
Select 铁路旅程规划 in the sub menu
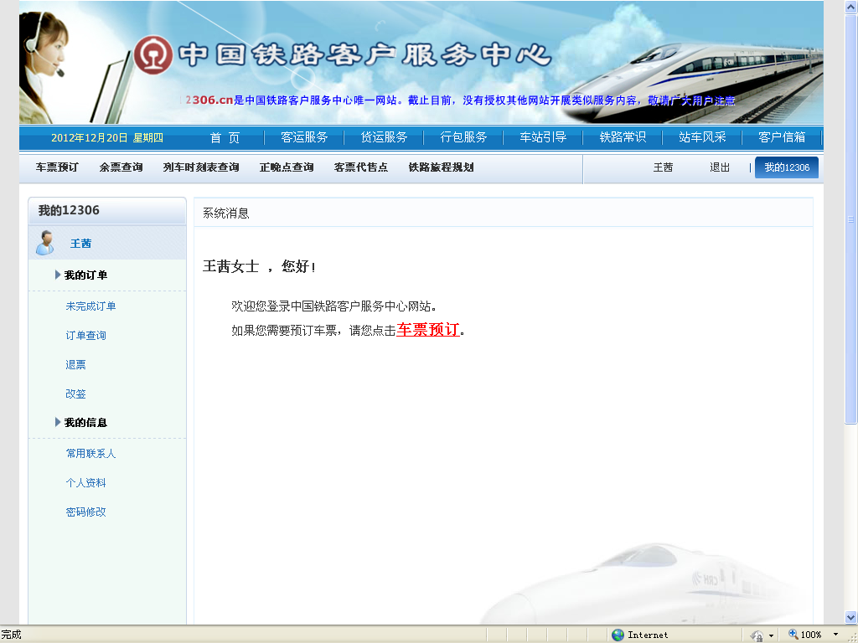pos(441,167)
